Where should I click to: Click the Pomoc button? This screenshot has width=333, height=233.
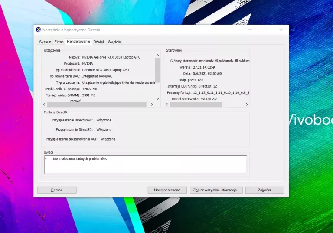[x=57, y=190]
